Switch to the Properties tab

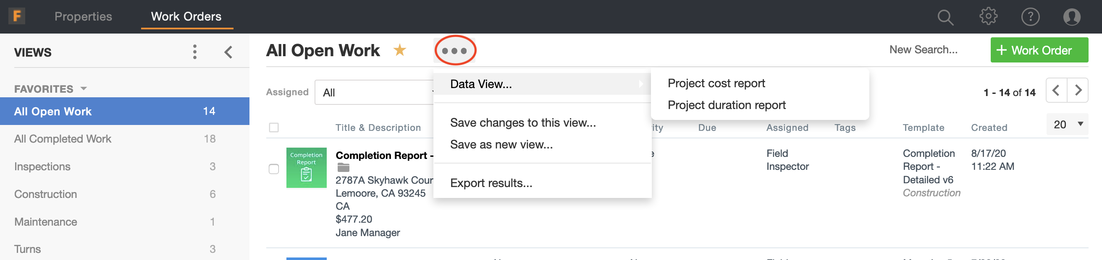click(84, 17)
